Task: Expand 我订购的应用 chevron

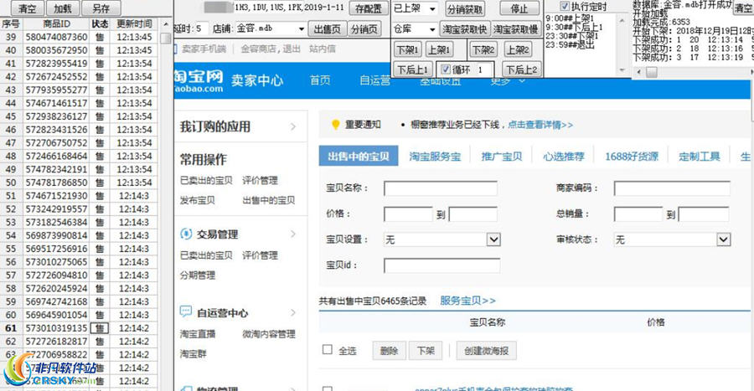Action: [x=293, y=126]
